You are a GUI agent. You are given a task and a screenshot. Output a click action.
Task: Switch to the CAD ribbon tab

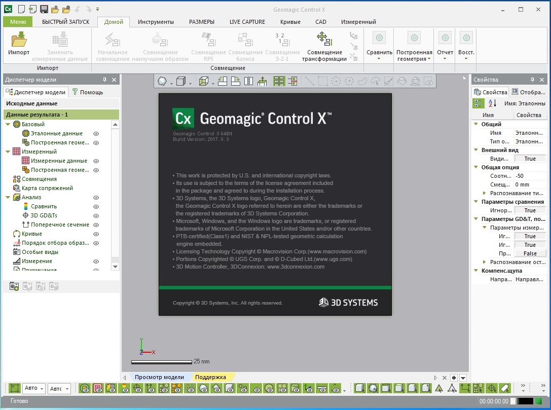[320, 22]
